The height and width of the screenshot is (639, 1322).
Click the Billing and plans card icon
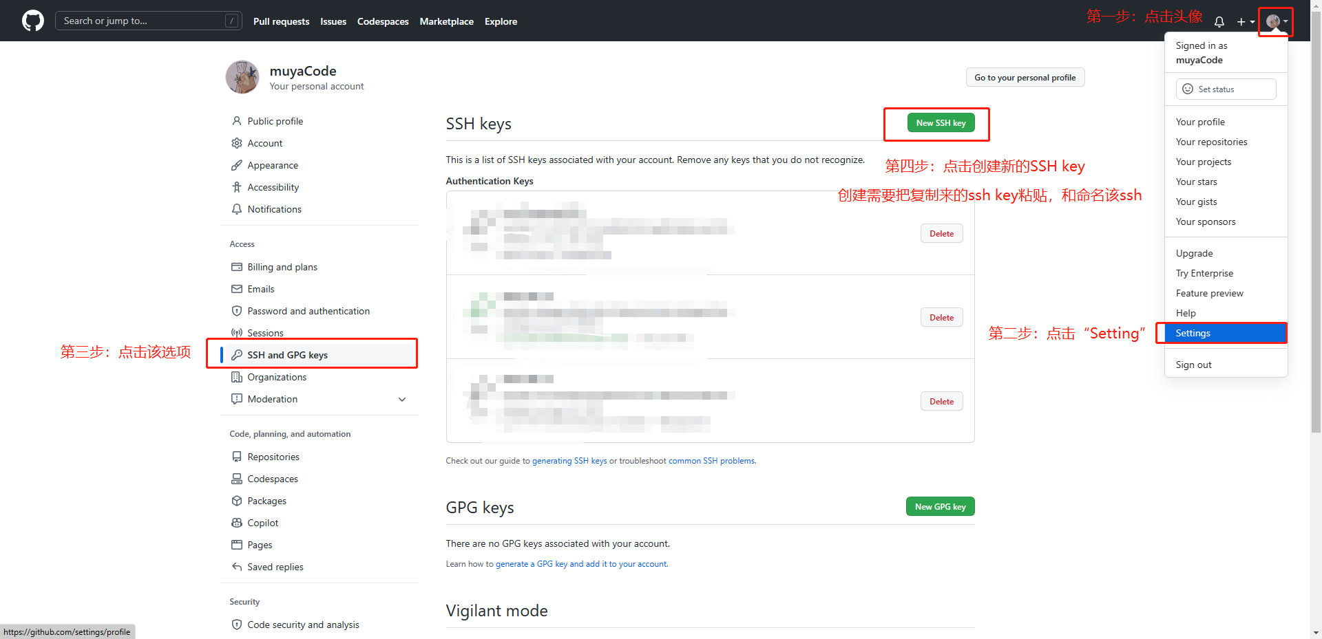pyautogui.click(x=237, y=267)
